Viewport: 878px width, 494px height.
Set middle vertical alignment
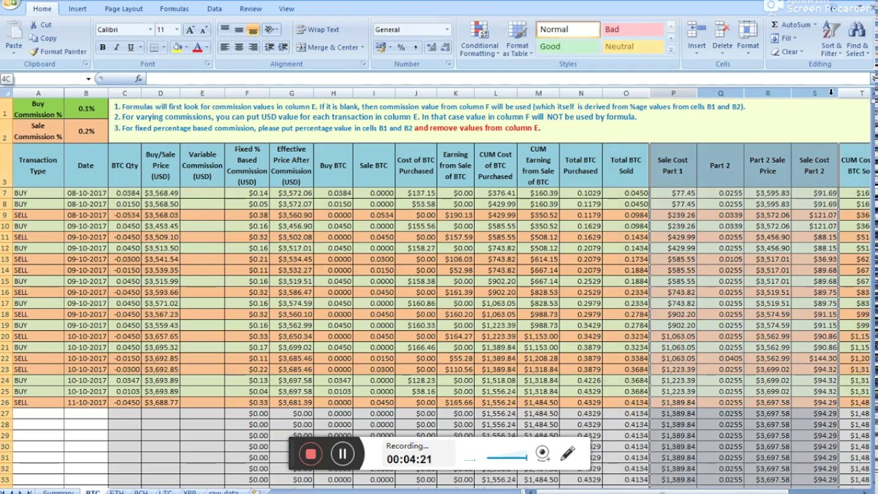(x=239, y=30)
